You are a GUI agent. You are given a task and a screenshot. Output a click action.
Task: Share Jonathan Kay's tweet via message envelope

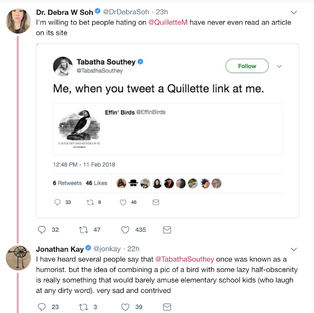click(167, 307)
